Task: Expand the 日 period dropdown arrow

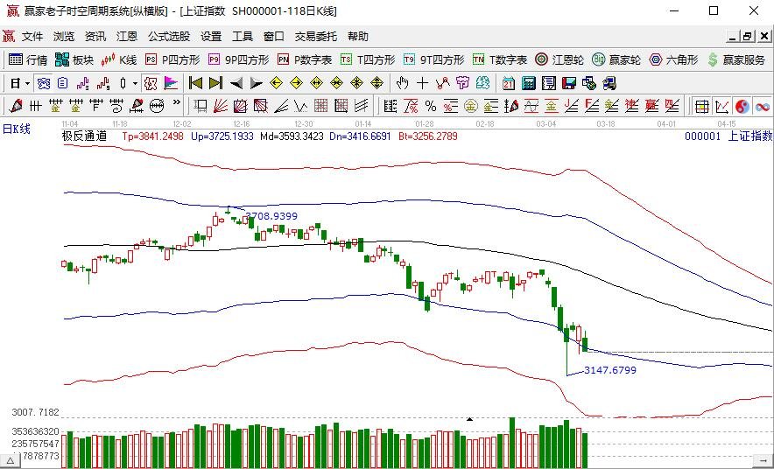Action: coord(28,84)
